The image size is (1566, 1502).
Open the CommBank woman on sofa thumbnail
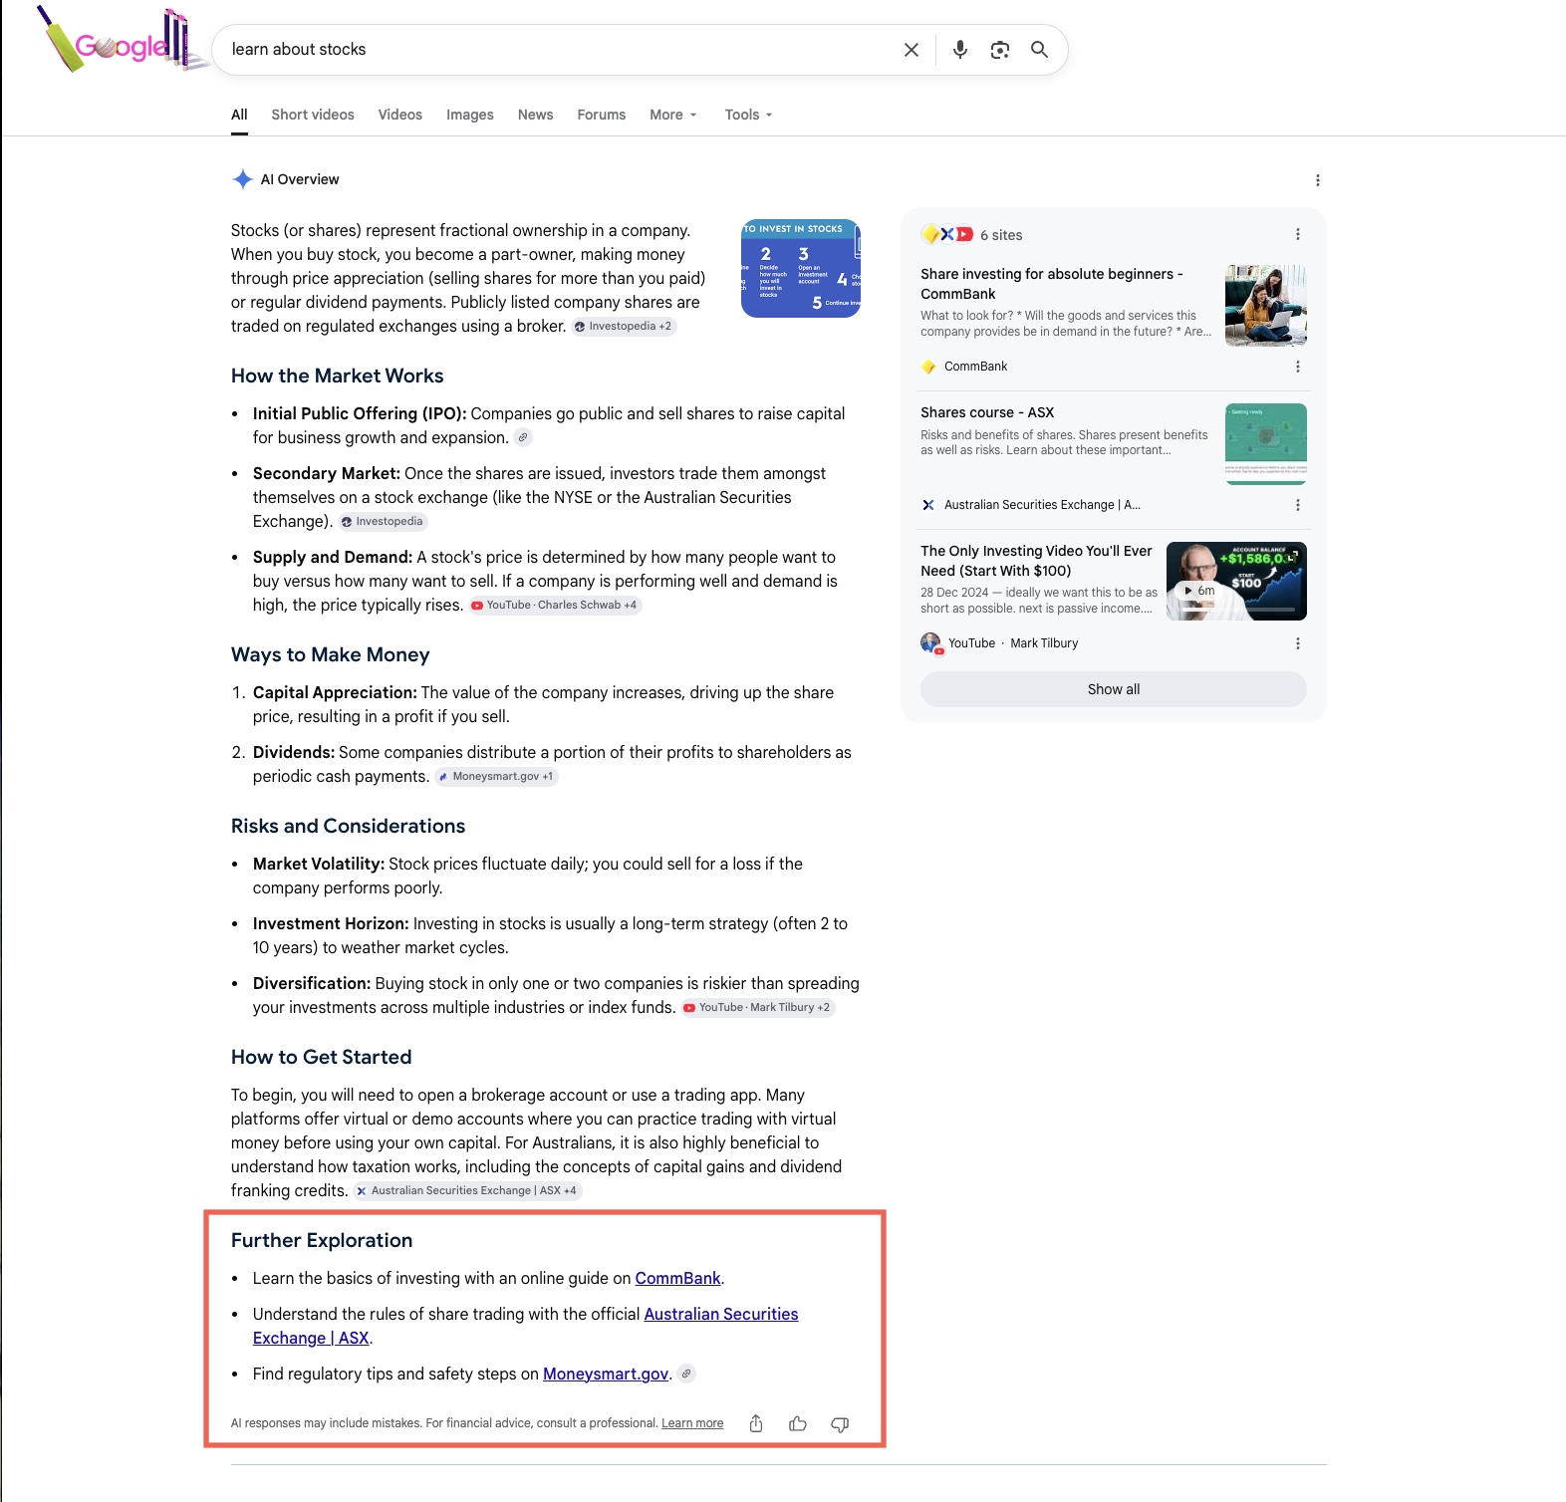(x=1265, y=306)
